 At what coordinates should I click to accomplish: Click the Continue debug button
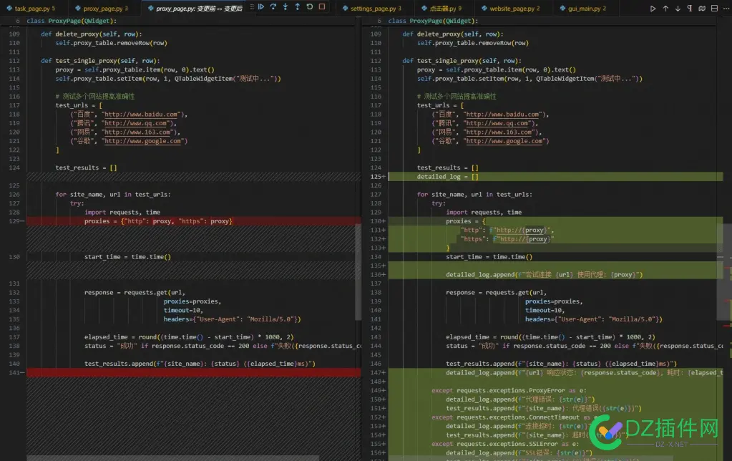pos(261,7)
